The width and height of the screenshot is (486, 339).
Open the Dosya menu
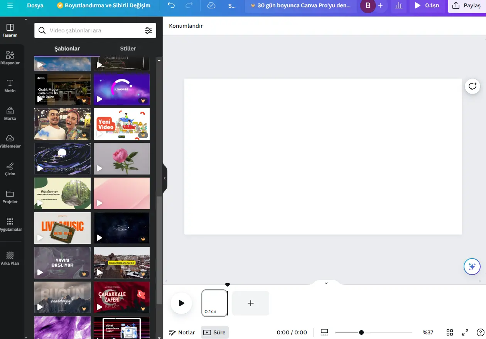[35, 5]
